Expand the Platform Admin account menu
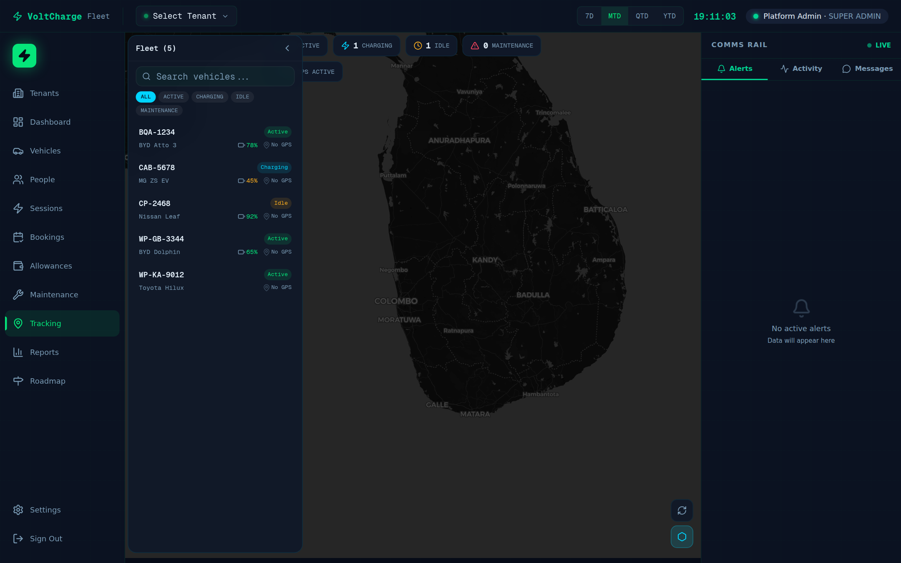Screen dimensions: 901x563 [x=816, y=16]
